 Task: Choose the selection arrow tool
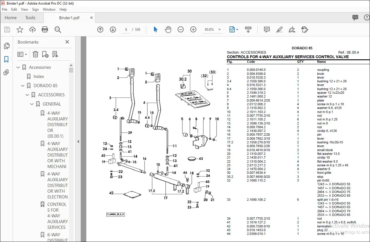tap(155, 30)
